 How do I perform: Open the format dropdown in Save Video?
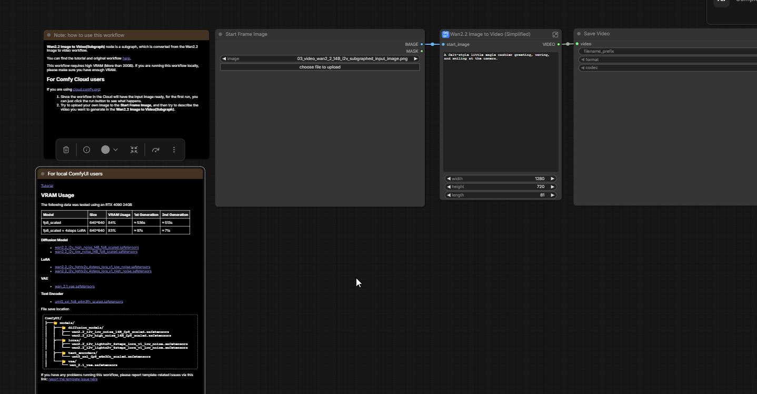[668, 60]
